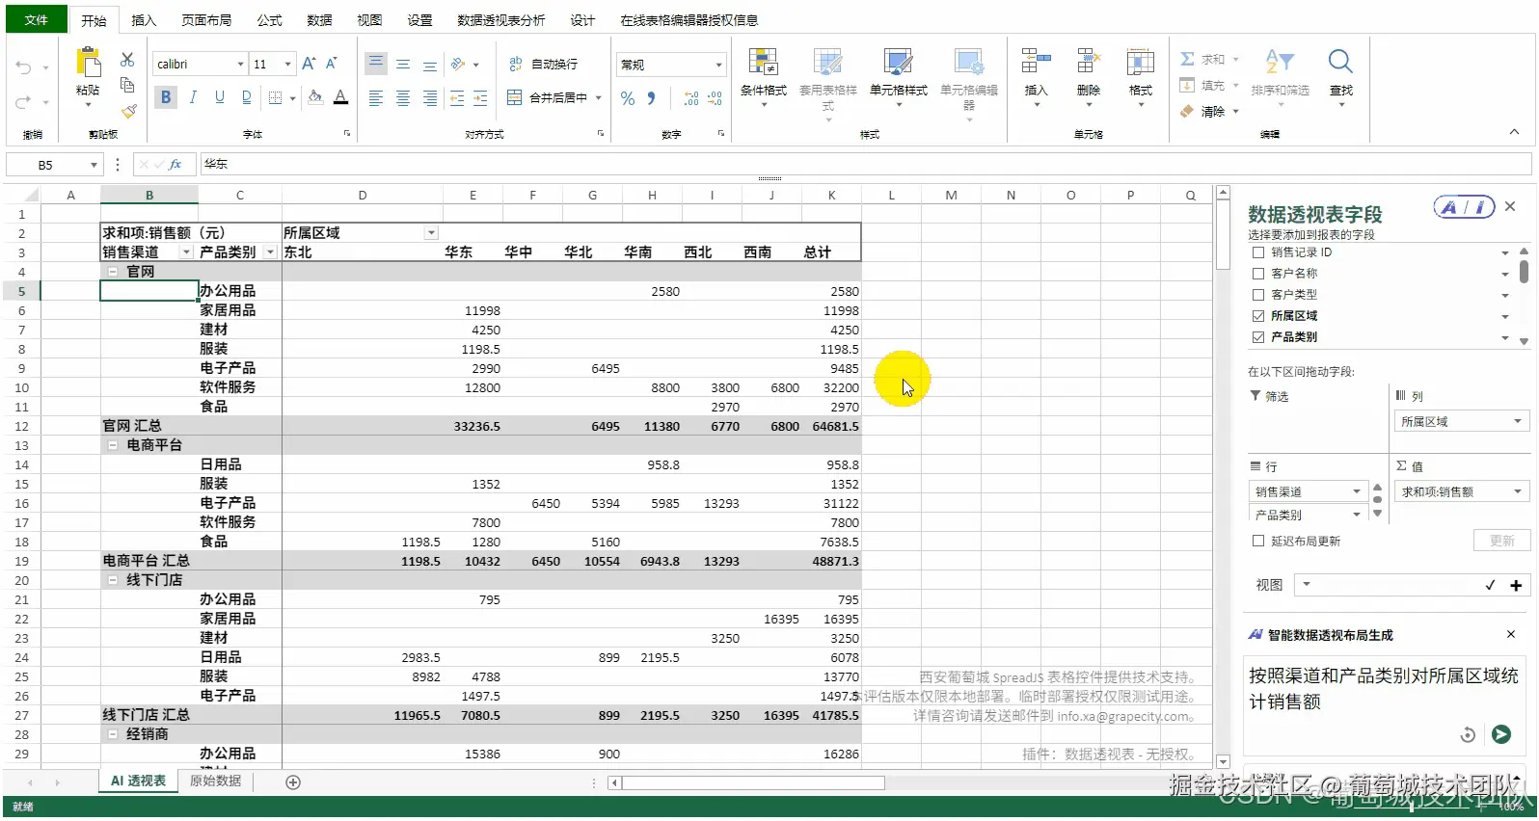
Task: Toggle Underline formatting
Action: pos(220,97)
